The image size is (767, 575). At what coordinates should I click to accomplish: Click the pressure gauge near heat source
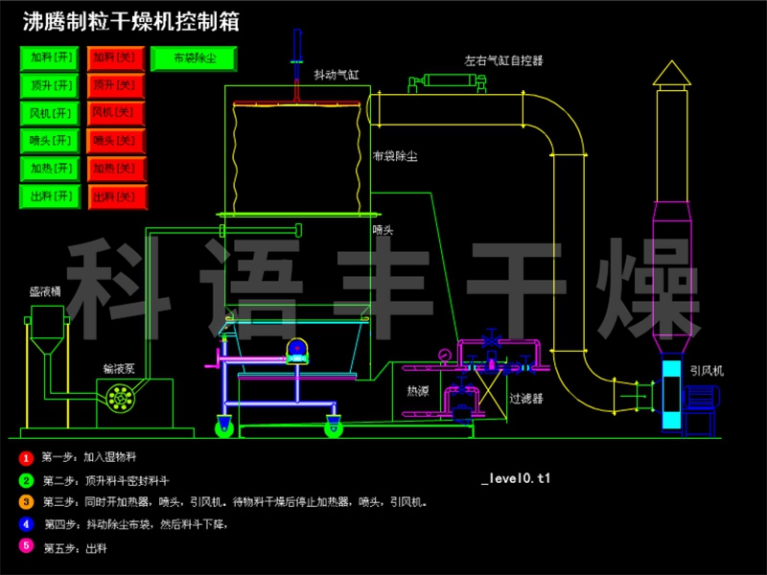click(x=445, y=355)
